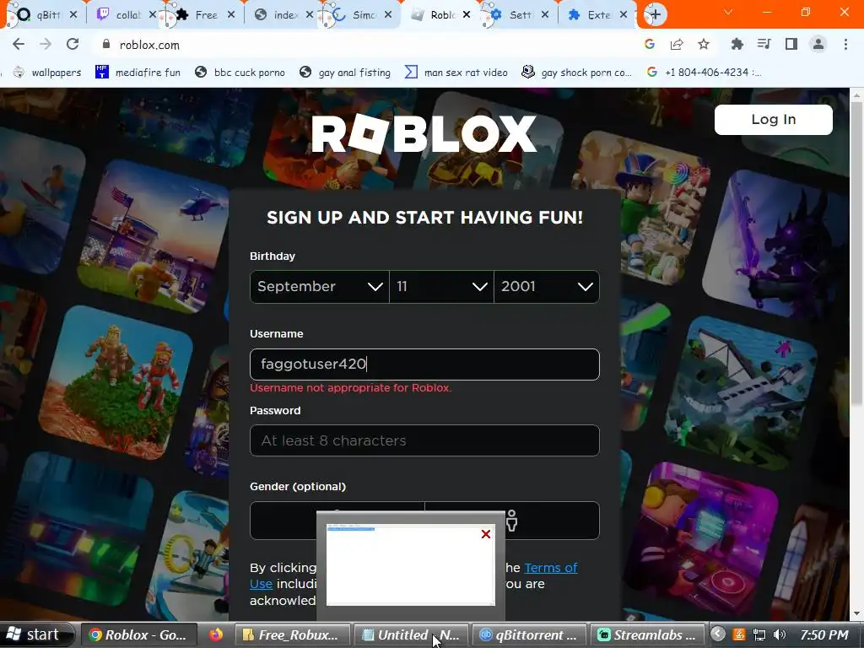This screenshot has width=864, height=648.
Task: Open a new tab with plus button
Action: pos(655,15)
